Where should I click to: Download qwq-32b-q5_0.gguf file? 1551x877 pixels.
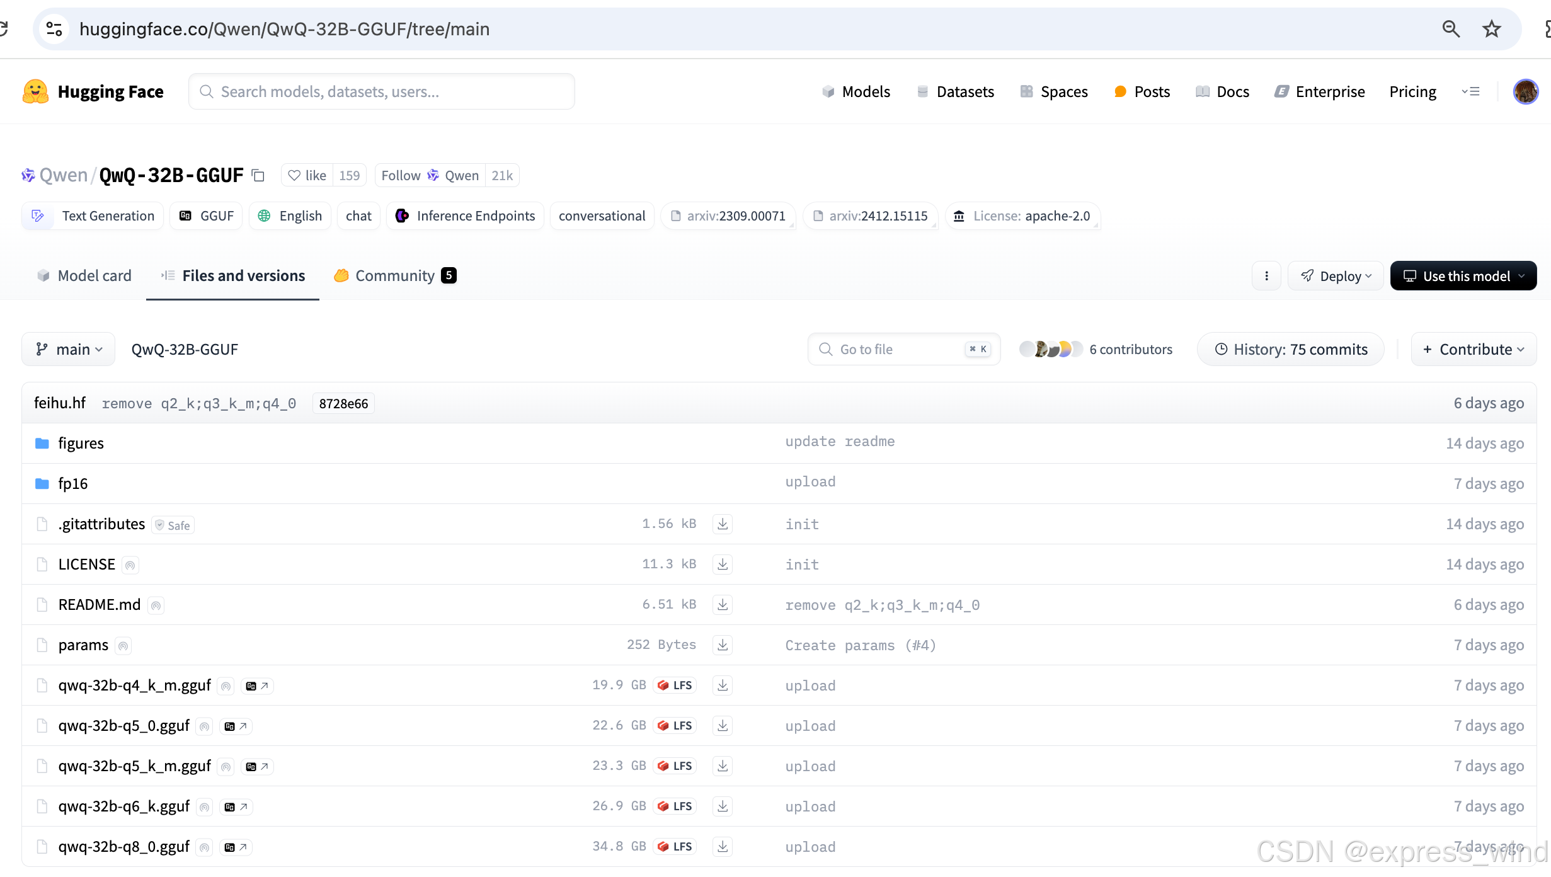click(723, 726)
